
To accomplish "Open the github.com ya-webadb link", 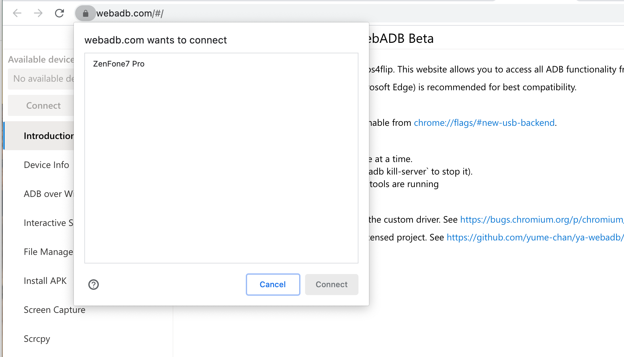I will pyautogui.click(x=534, y=237).
